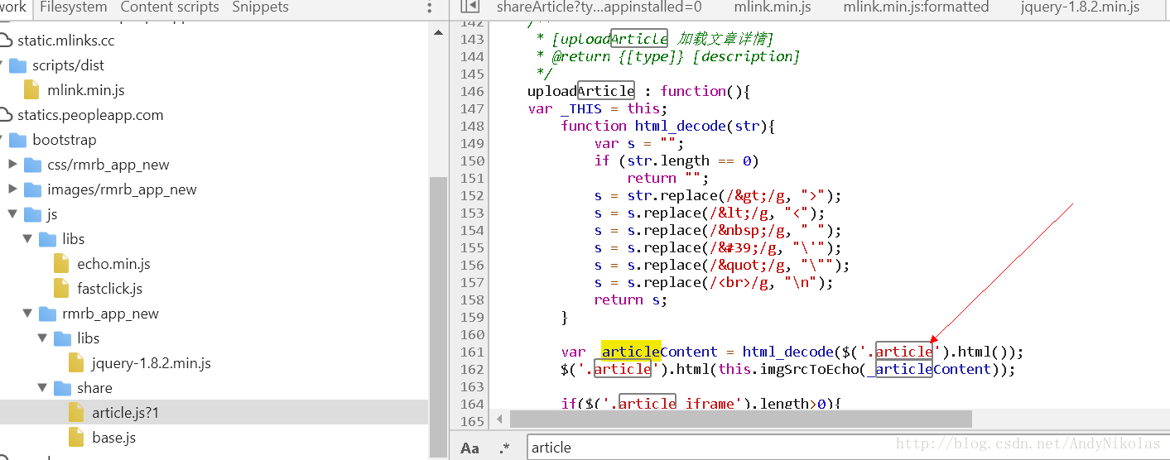Toggle regular expression (.*) search option

coord(505,448)
